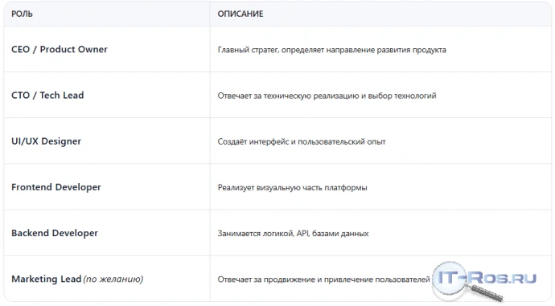555x306 pixels.
Task: Click the word 'Product Owner' in first row
Action: click(74, 49)
